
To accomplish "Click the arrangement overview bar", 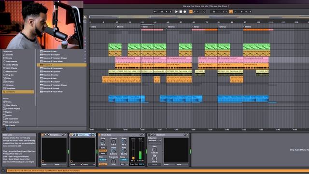I will pyautogui.click(x=199, y=17).
